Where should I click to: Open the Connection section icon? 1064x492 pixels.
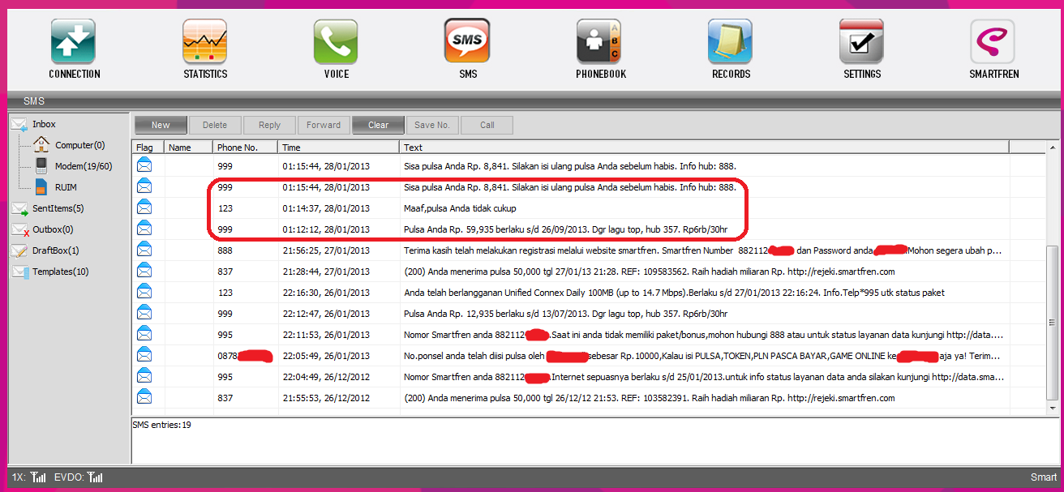click(x=74, y=41)
